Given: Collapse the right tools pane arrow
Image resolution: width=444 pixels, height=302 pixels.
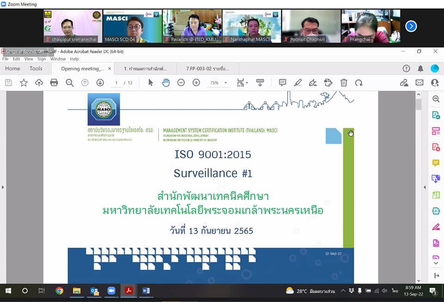Looking at the screenshot, I should [x=425, y=187].
